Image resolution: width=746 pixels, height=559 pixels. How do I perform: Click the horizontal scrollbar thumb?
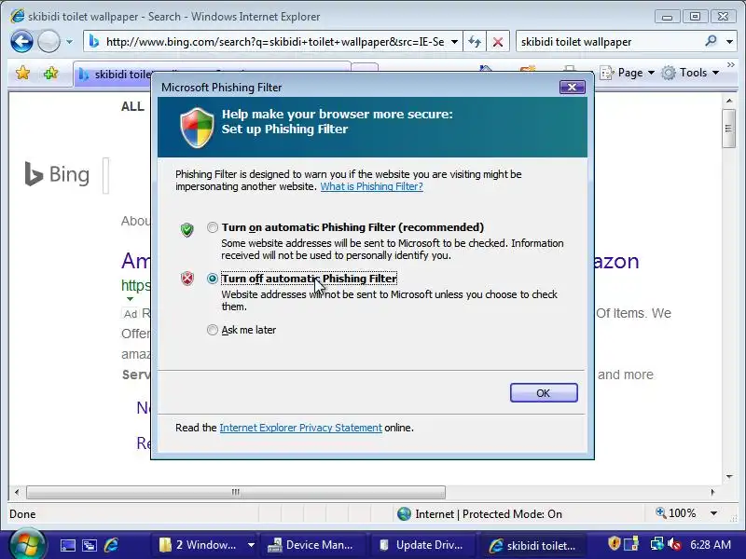(236, 492)
